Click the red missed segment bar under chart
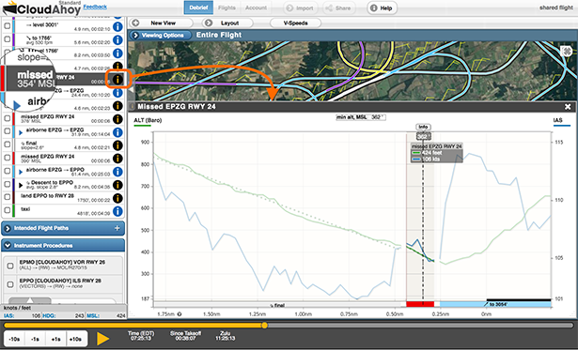Image resolution: width=578 pixels, height=350 pixels. (420, 304)
